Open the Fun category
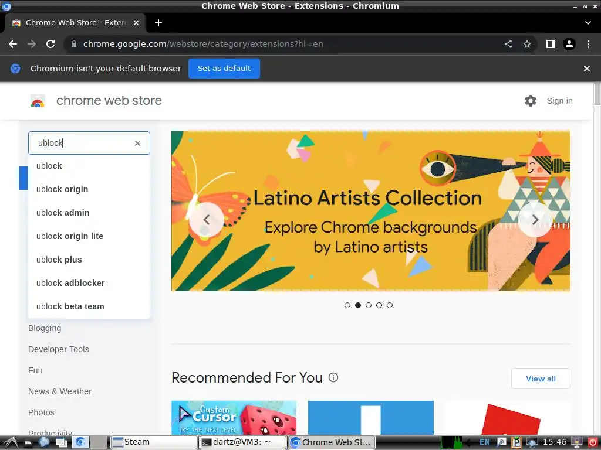The image size is (601, 450). point(35,370)
